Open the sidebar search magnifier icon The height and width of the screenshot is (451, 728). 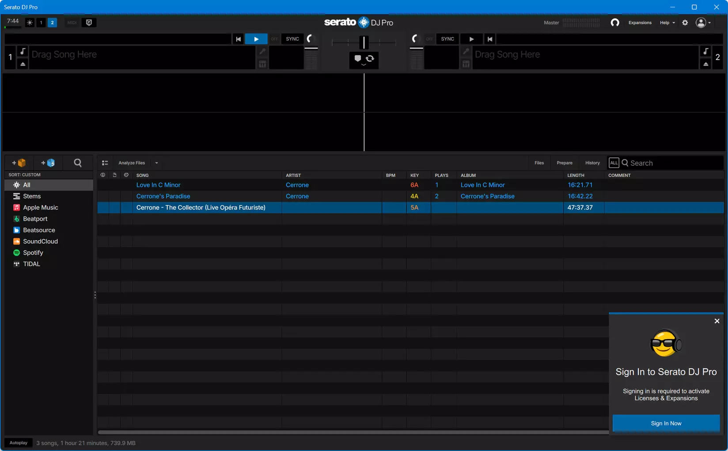coord(78,163)
